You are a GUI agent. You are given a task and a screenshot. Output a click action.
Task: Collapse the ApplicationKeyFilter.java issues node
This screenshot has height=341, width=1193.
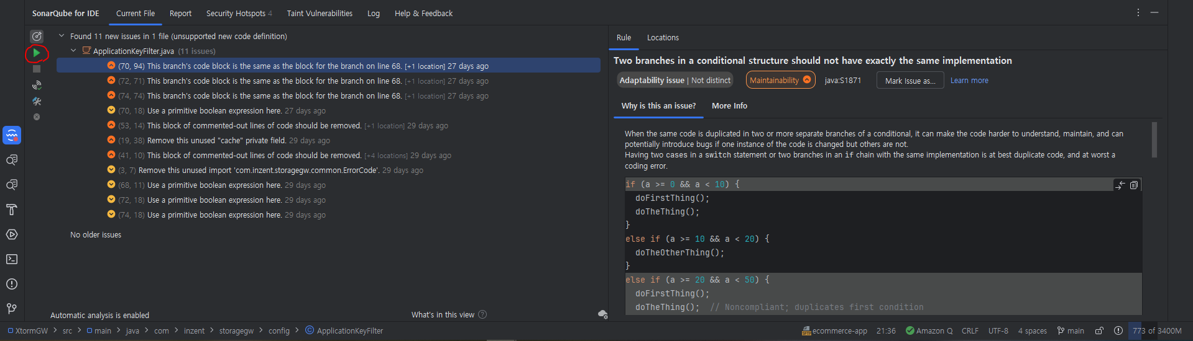(73, 51)
